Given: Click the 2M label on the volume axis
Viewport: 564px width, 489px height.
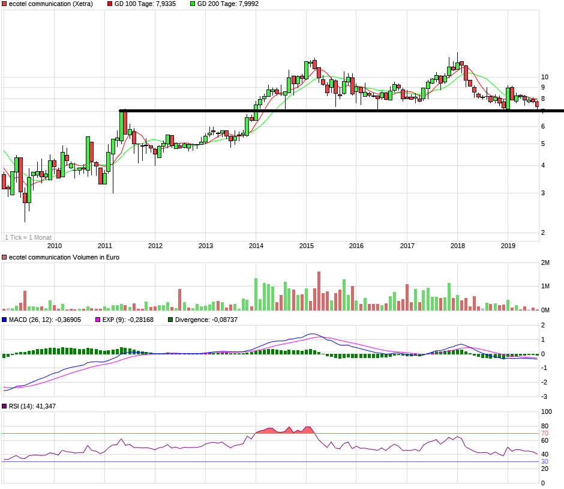Looking at the screenshot, I should (545, 263).
